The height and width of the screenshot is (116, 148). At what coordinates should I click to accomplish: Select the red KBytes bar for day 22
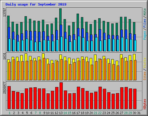(100, 98)
